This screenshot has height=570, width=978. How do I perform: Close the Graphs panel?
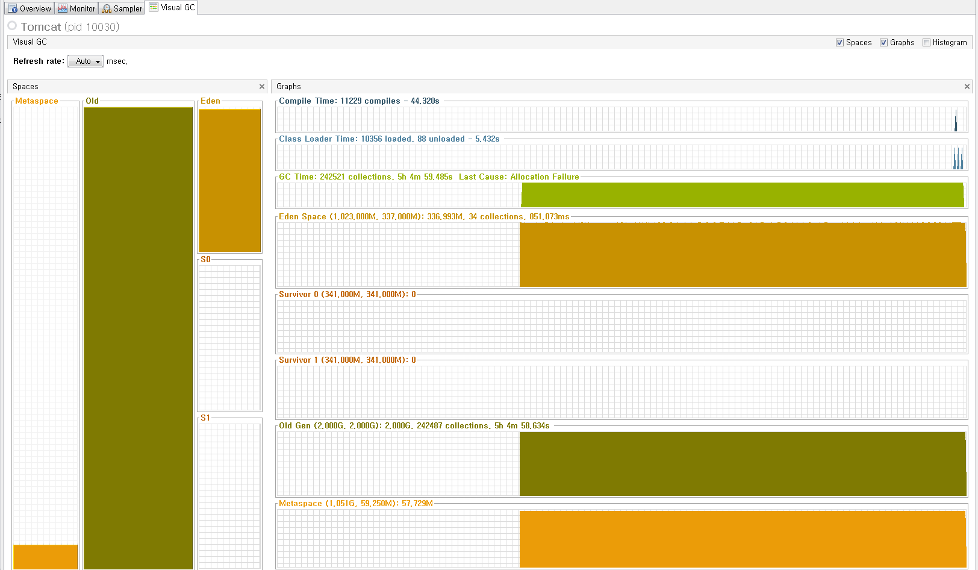click(x=967, y=87)
